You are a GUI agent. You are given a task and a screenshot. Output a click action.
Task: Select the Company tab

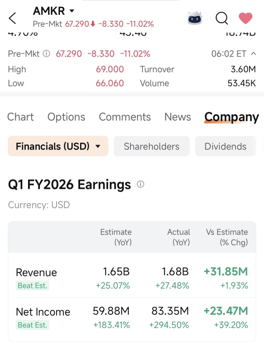point(231,117)
